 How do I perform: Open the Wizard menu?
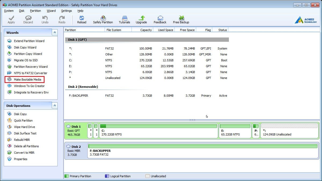coord(51,11)
